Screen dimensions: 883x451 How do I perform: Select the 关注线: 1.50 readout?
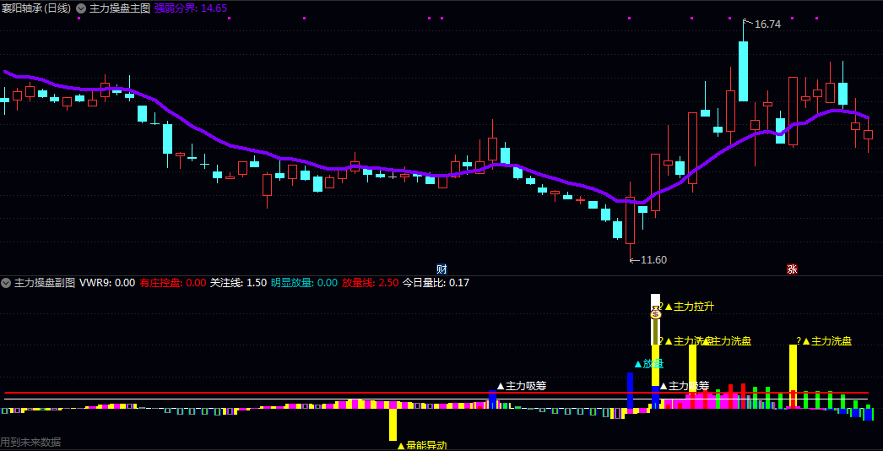(x=238, y=283)
